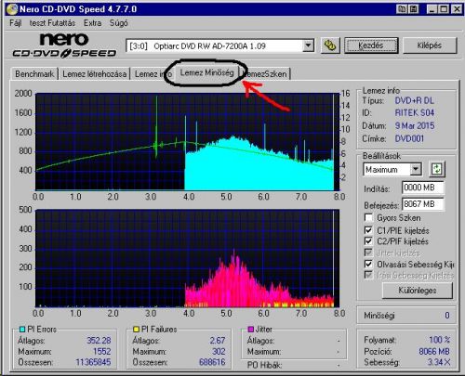Image resolution: width=465 pixels, height=376 pixels.
Task: Click the drive options icon beside drive selector
Action: click(330, 45)
